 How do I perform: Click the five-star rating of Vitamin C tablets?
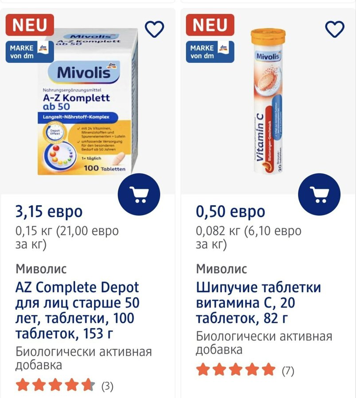[236, 370]
